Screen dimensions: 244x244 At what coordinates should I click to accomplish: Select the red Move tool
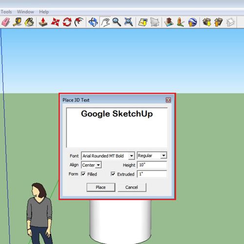click(x=55, y=22)
